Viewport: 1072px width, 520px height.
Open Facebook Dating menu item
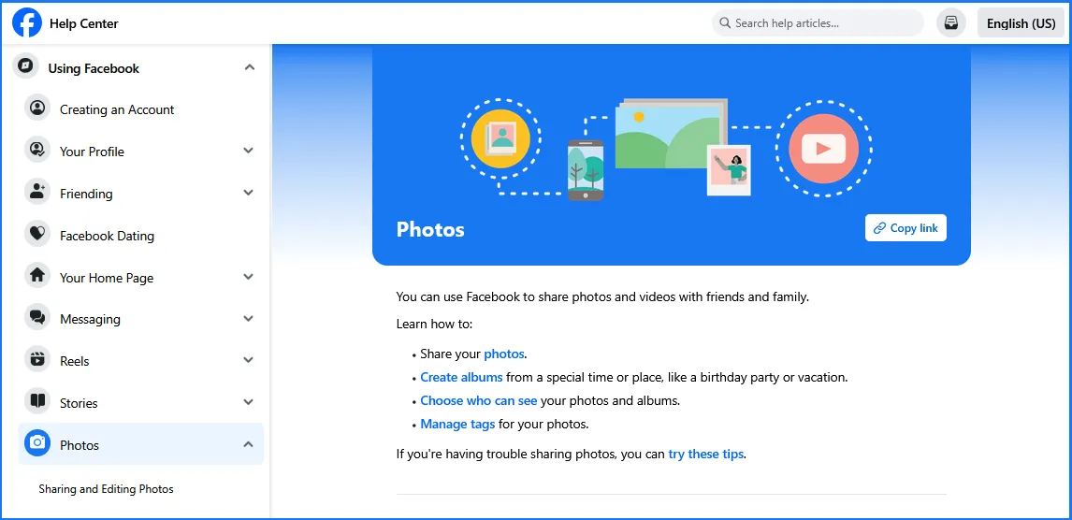click(x=140, y=236)
